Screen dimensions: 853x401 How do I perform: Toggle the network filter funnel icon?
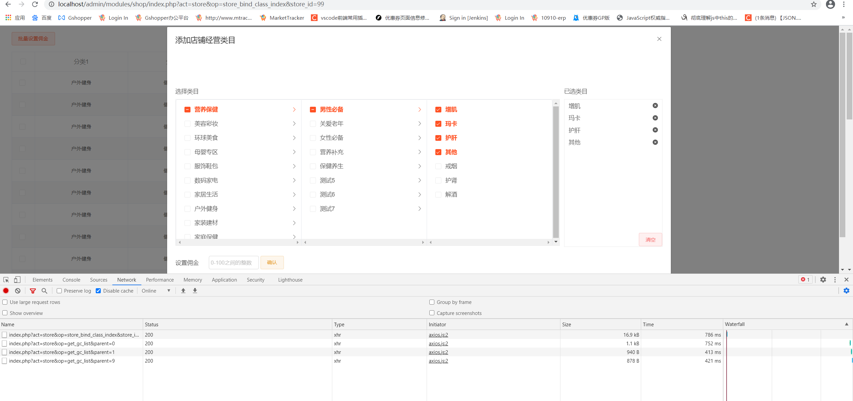33,291
